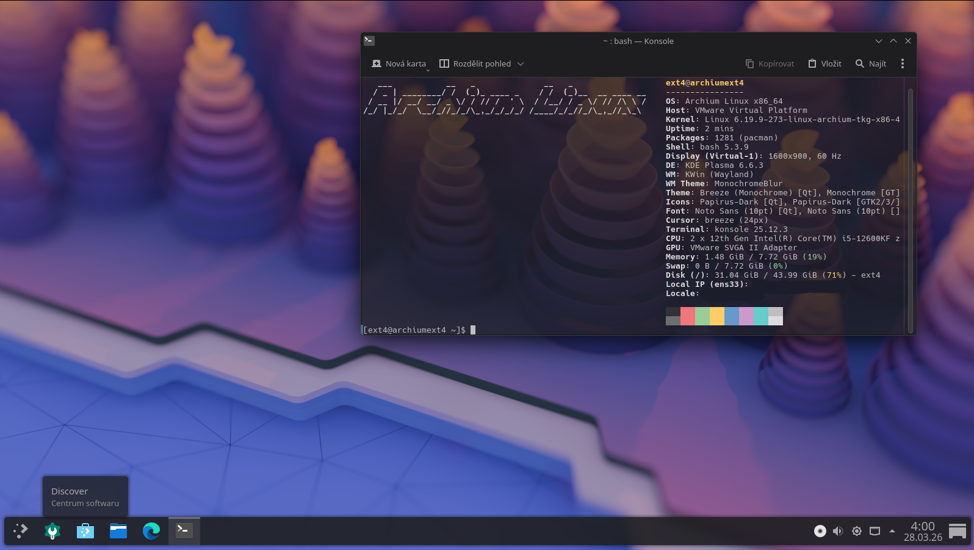
Task: Open Konsole window menu icon in title bar
Action: point(369,41)
